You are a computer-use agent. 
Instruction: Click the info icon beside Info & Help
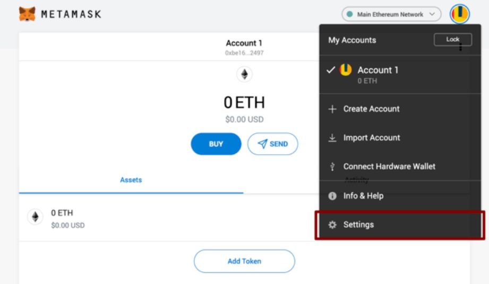click(x=332, y=196)
